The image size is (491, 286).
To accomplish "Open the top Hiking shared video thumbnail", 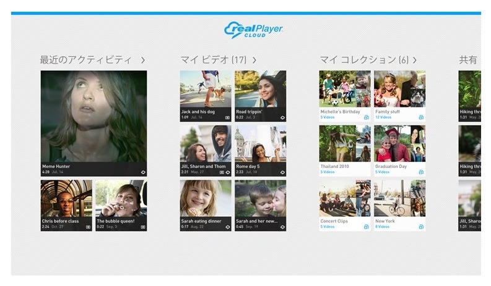I will 470,89.
